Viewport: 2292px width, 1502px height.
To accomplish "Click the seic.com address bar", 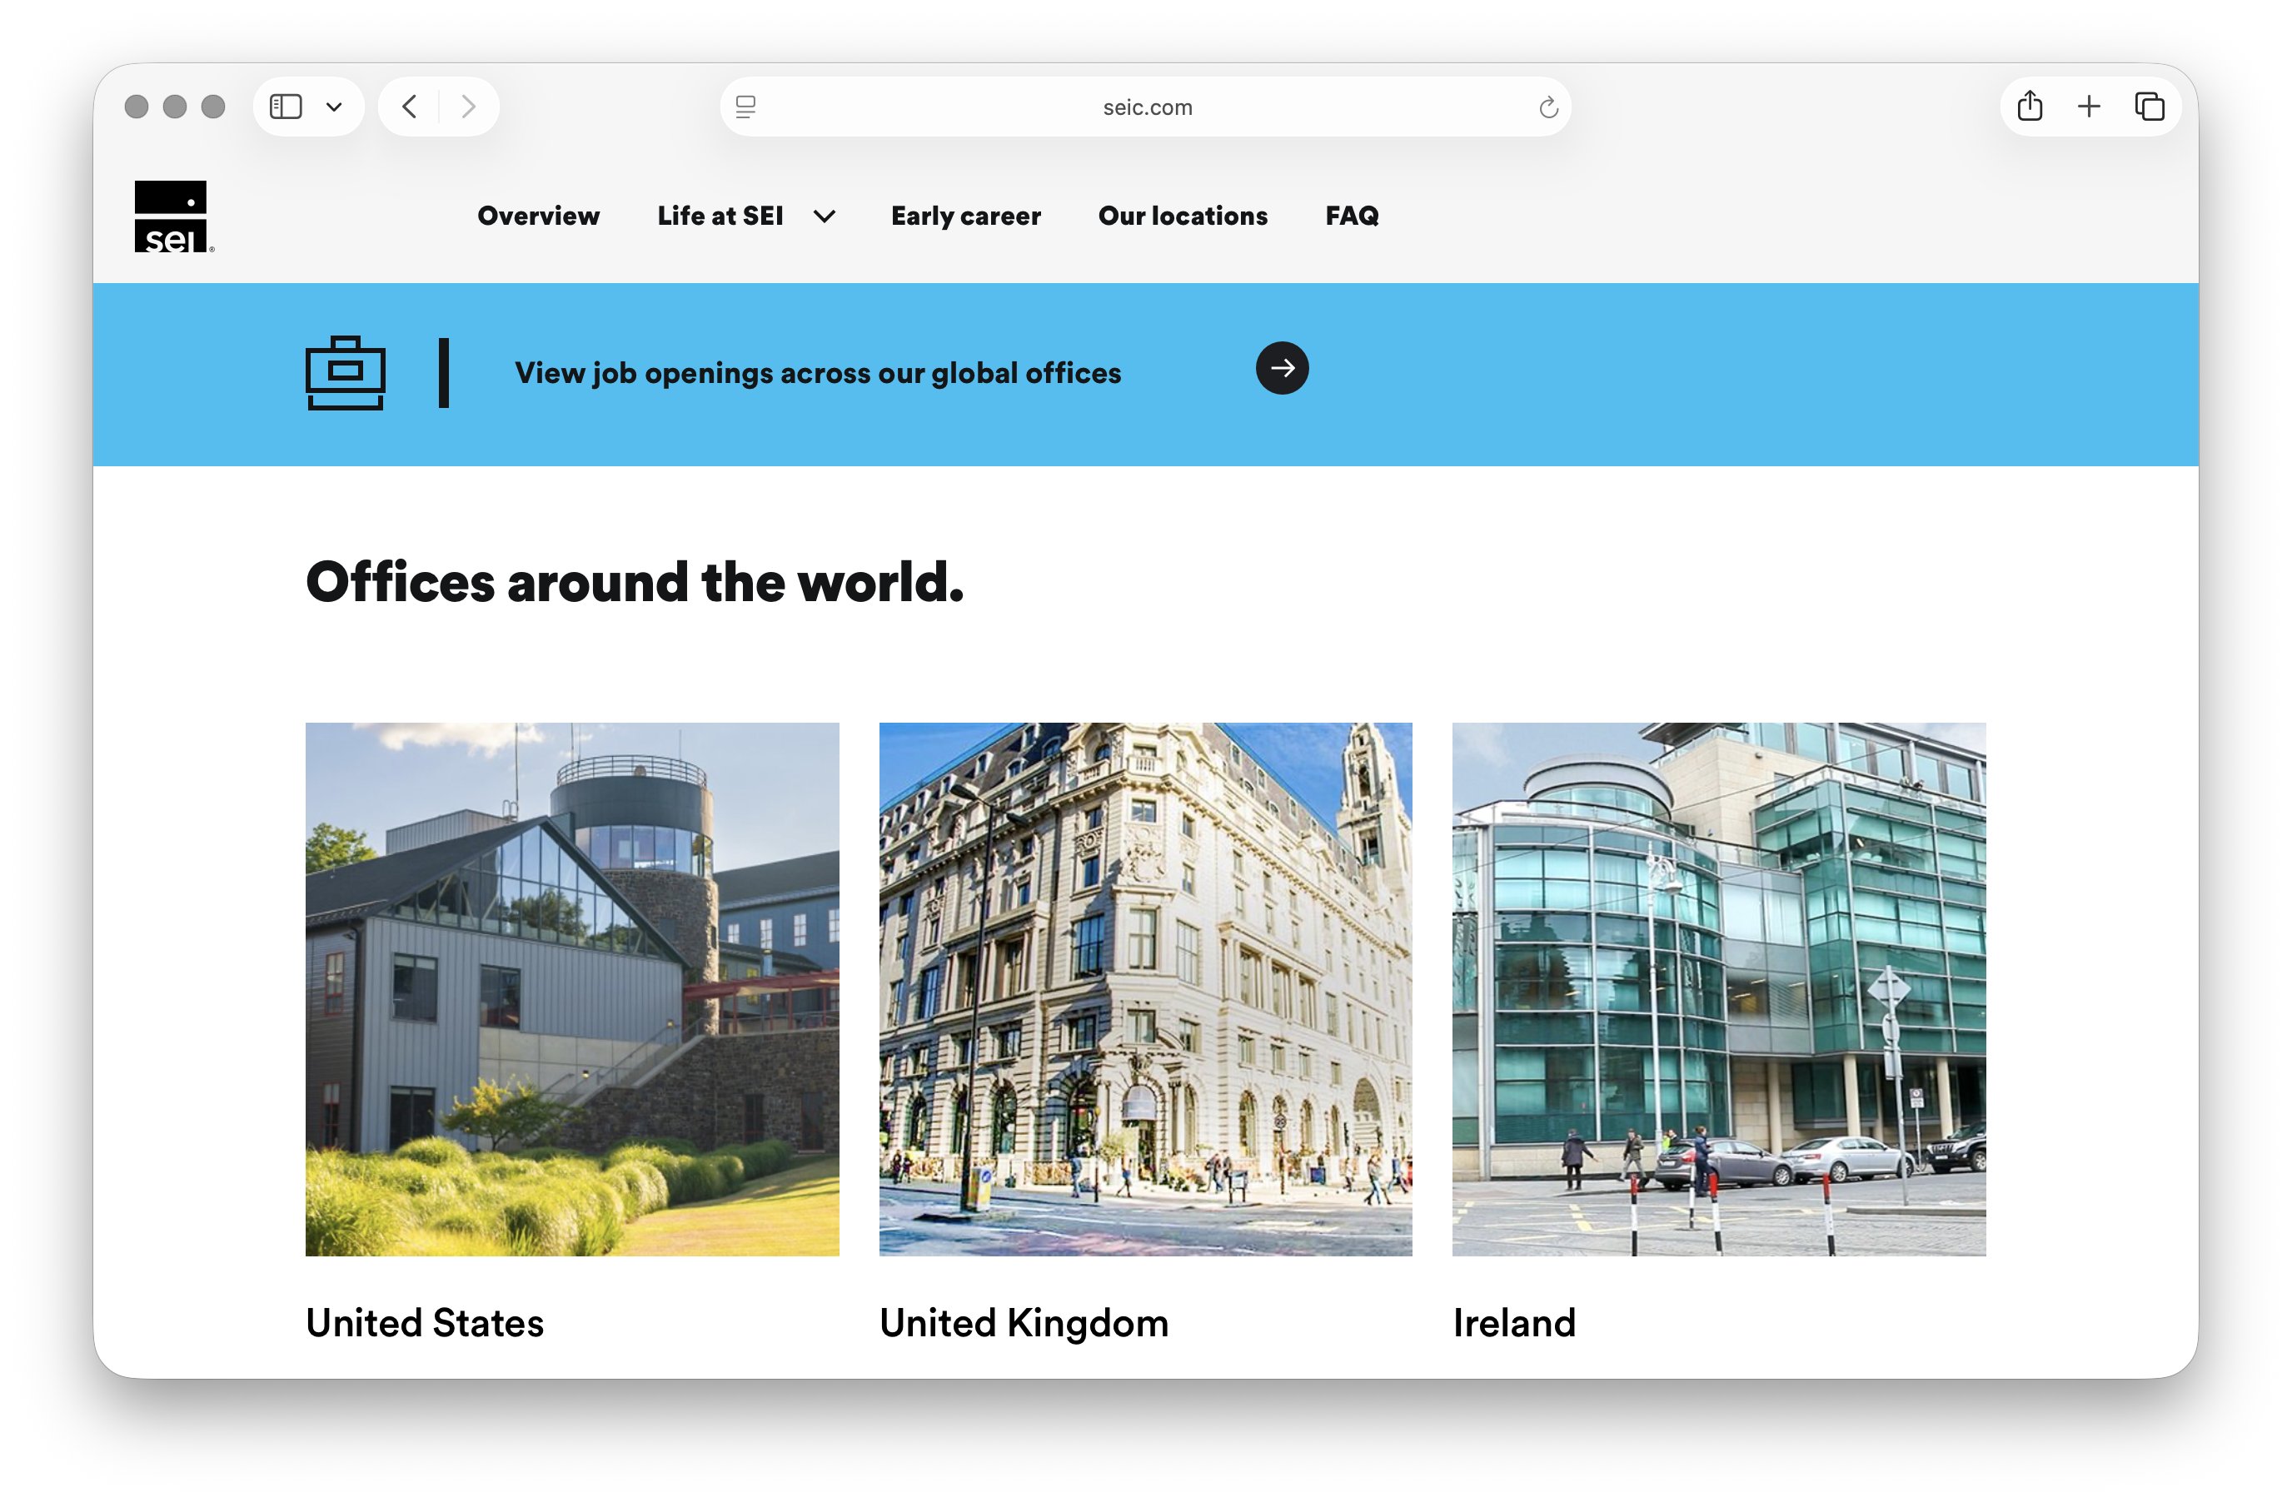I will pyautogui.click(x=1146, y=107).
